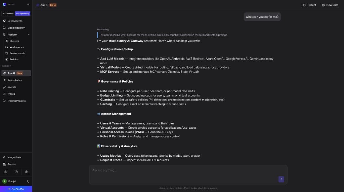
Task: Collapse the sidebar with the double-chevron icon
Action: (x=28, y=4)
